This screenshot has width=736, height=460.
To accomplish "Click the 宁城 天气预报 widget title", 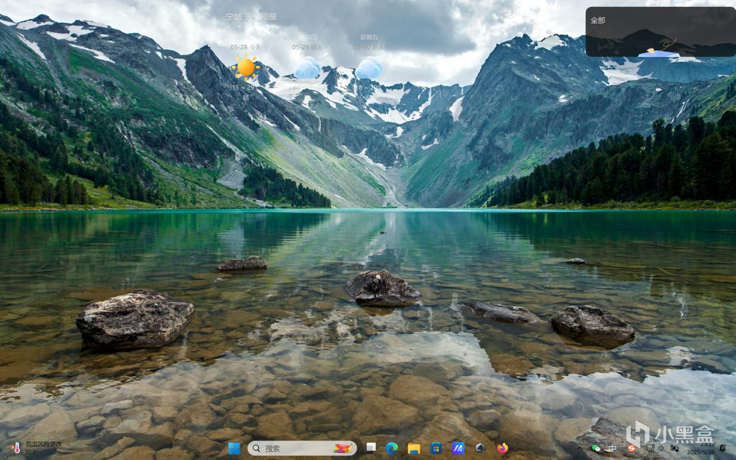I will [251, 17].
